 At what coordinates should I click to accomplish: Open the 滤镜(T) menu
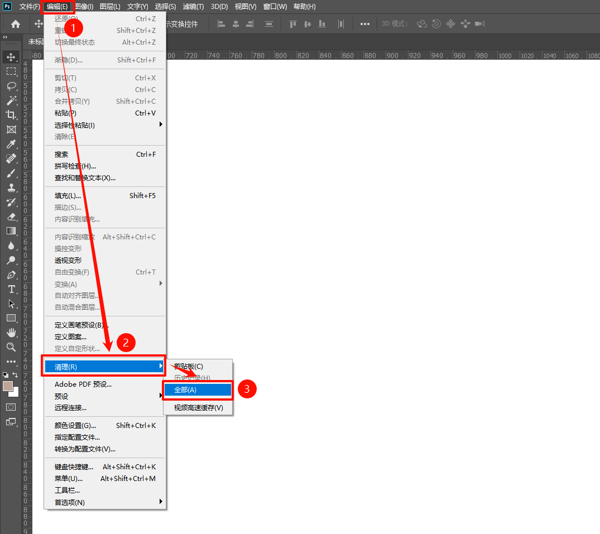pyautogui.click(x=193, y=7)
